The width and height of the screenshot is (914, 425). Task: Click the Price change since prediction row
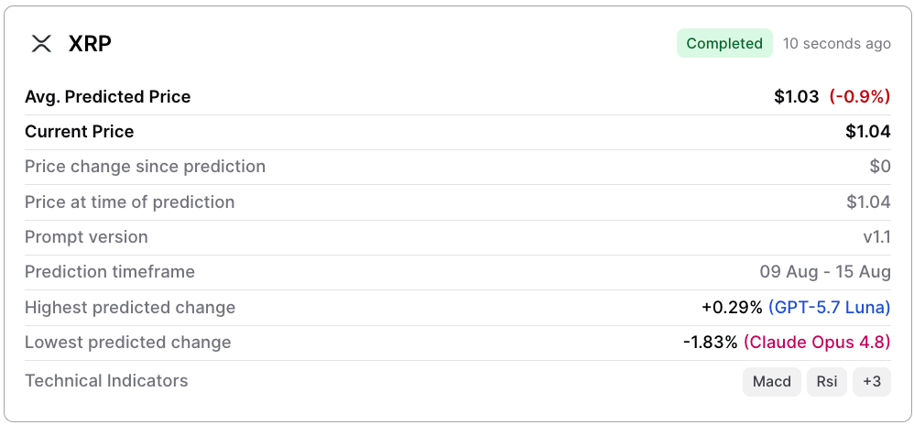coord(458,168)
